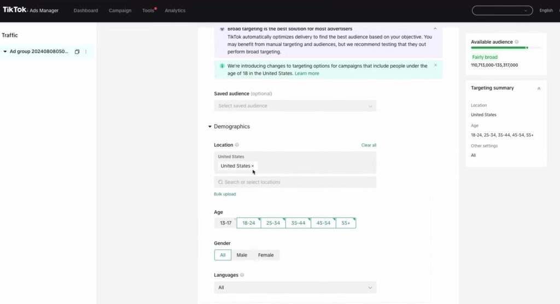Select All genders option
This screenshot has width=560, height=304.
click(223, 255)
